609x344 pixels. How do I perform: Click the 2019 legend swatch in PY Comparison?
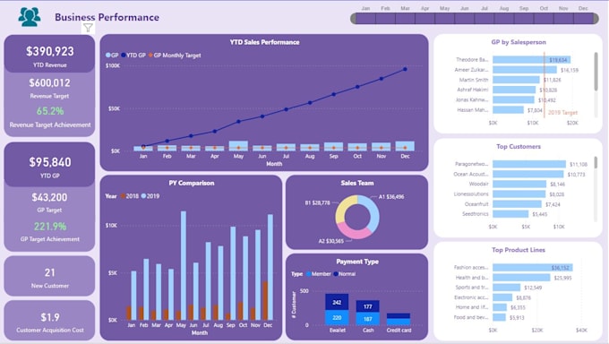tap(143, 196)
